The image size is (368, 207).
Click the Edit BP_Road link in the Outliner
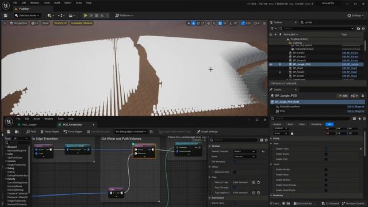pos(350,68)
